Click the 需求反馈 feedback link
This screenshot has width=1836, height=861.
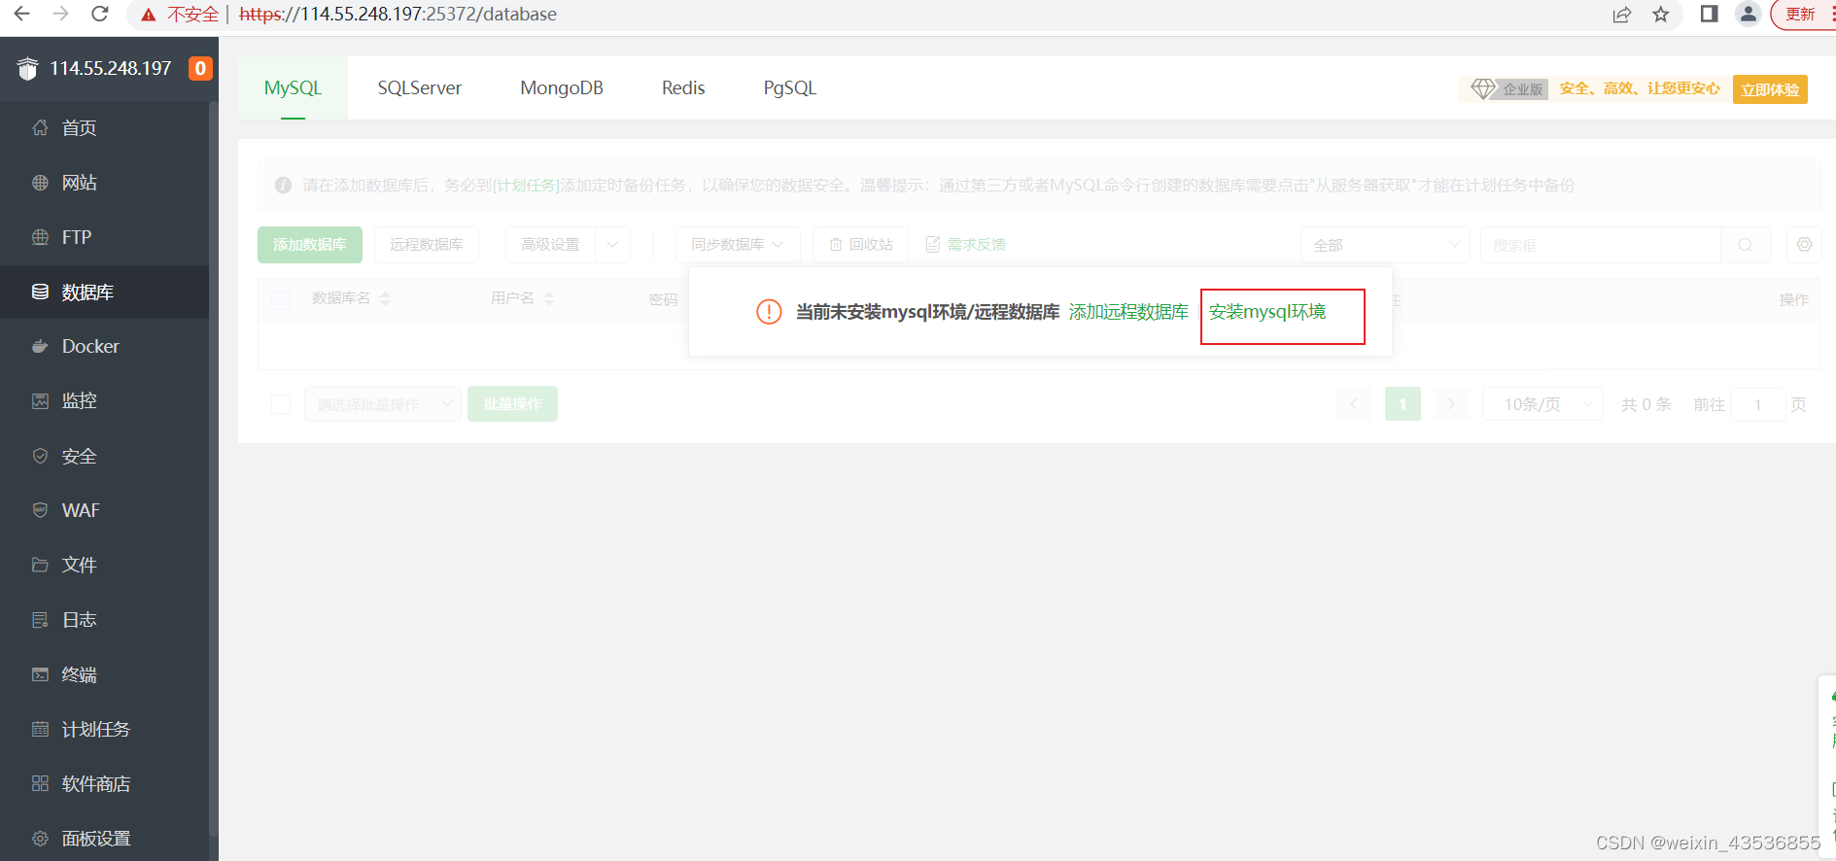click(966, 245)
